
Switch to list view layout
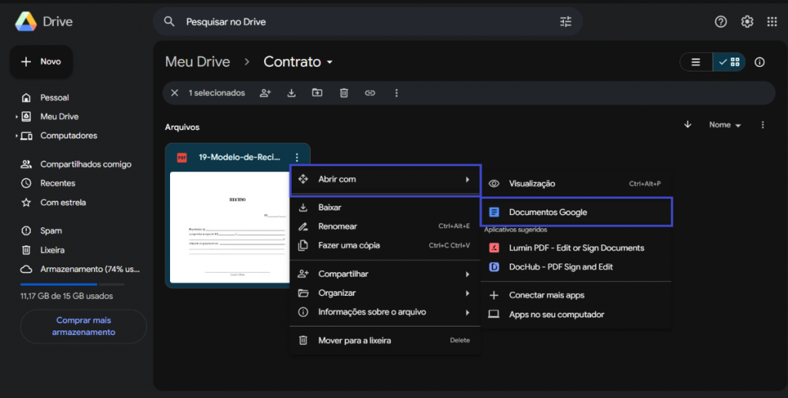click(696, 62)
